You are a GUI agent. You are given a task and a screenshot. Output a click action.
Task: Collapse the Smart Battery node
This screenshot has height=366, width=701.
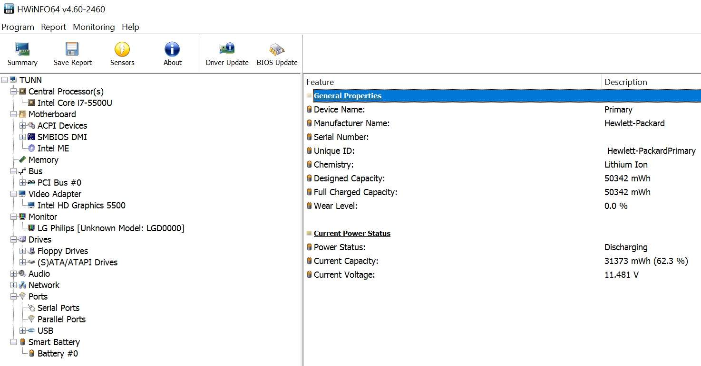click(x=13, y=342)
